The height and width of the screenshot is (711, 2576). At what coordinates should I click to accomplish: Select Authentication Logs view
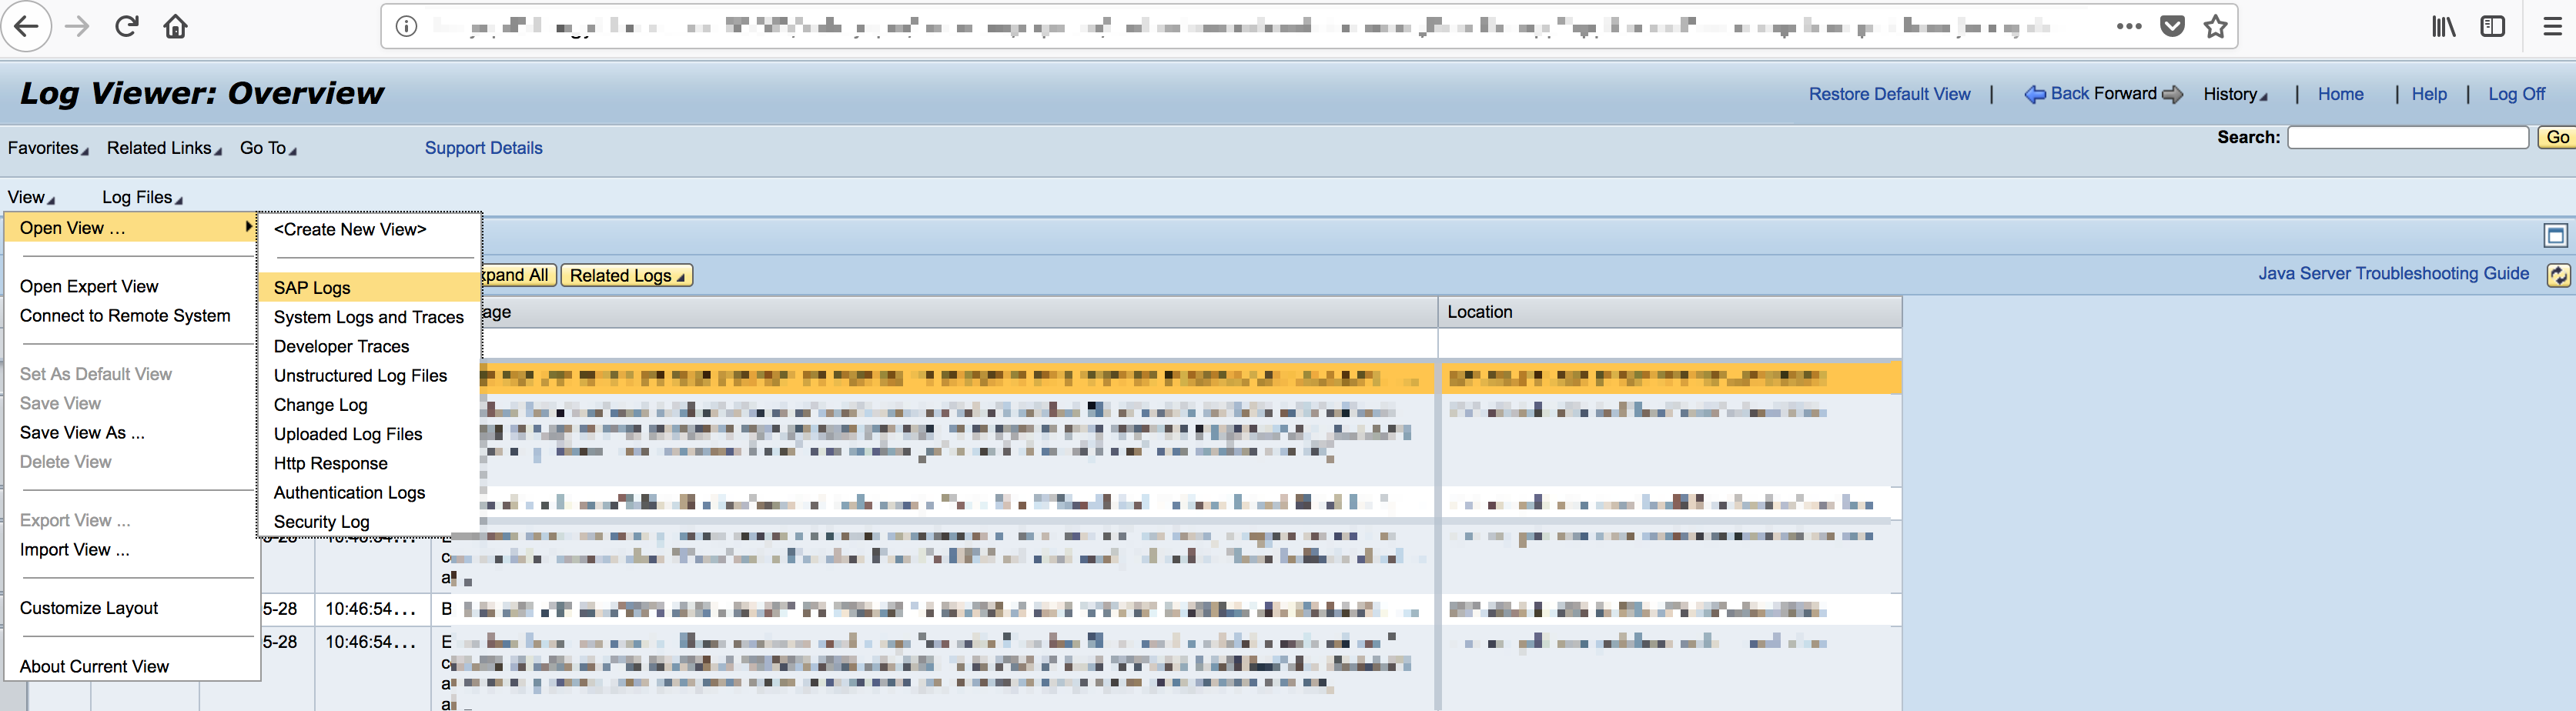[369, 492]
